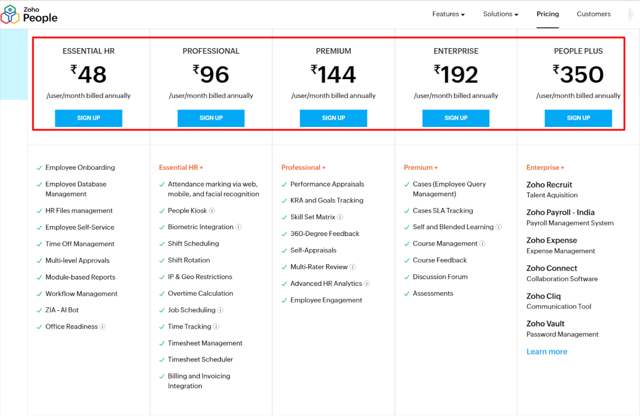Click the info icon next to Self and Blended Learning
The image size is (640, 416).
499,227
